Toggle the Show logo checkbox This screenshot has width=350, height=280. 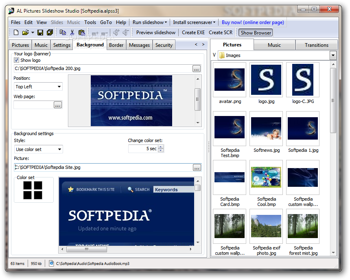point(16,60)
